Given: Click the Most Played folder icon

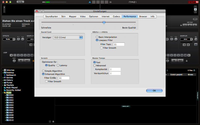Looking at the screenshot, I should 4,87.
